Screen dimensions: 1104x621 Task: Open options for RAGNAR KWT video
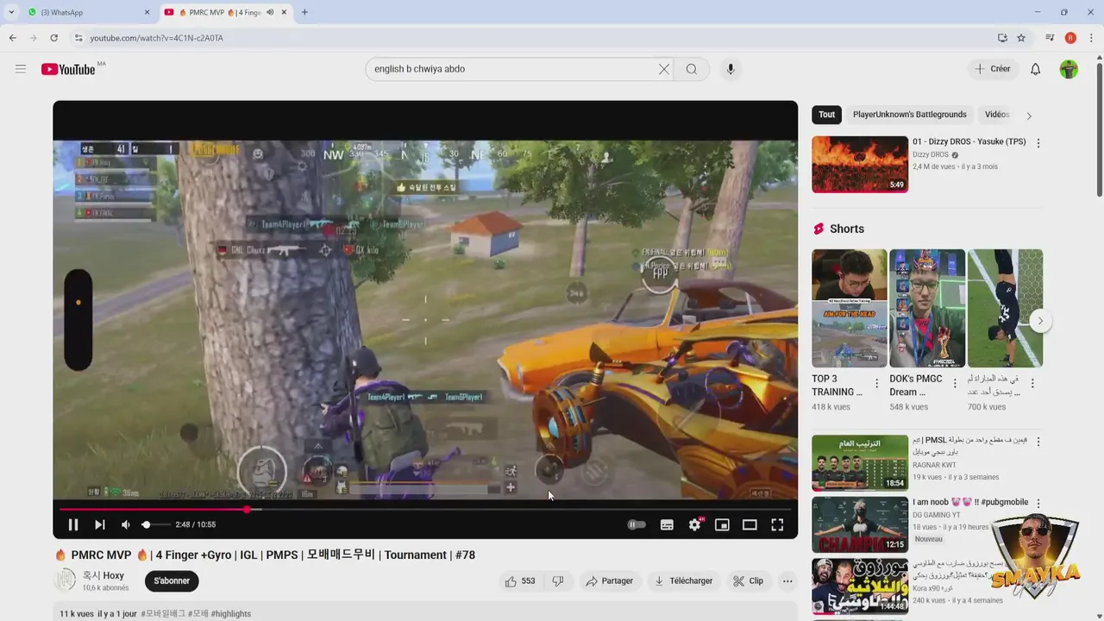(x=1038, y=442)
